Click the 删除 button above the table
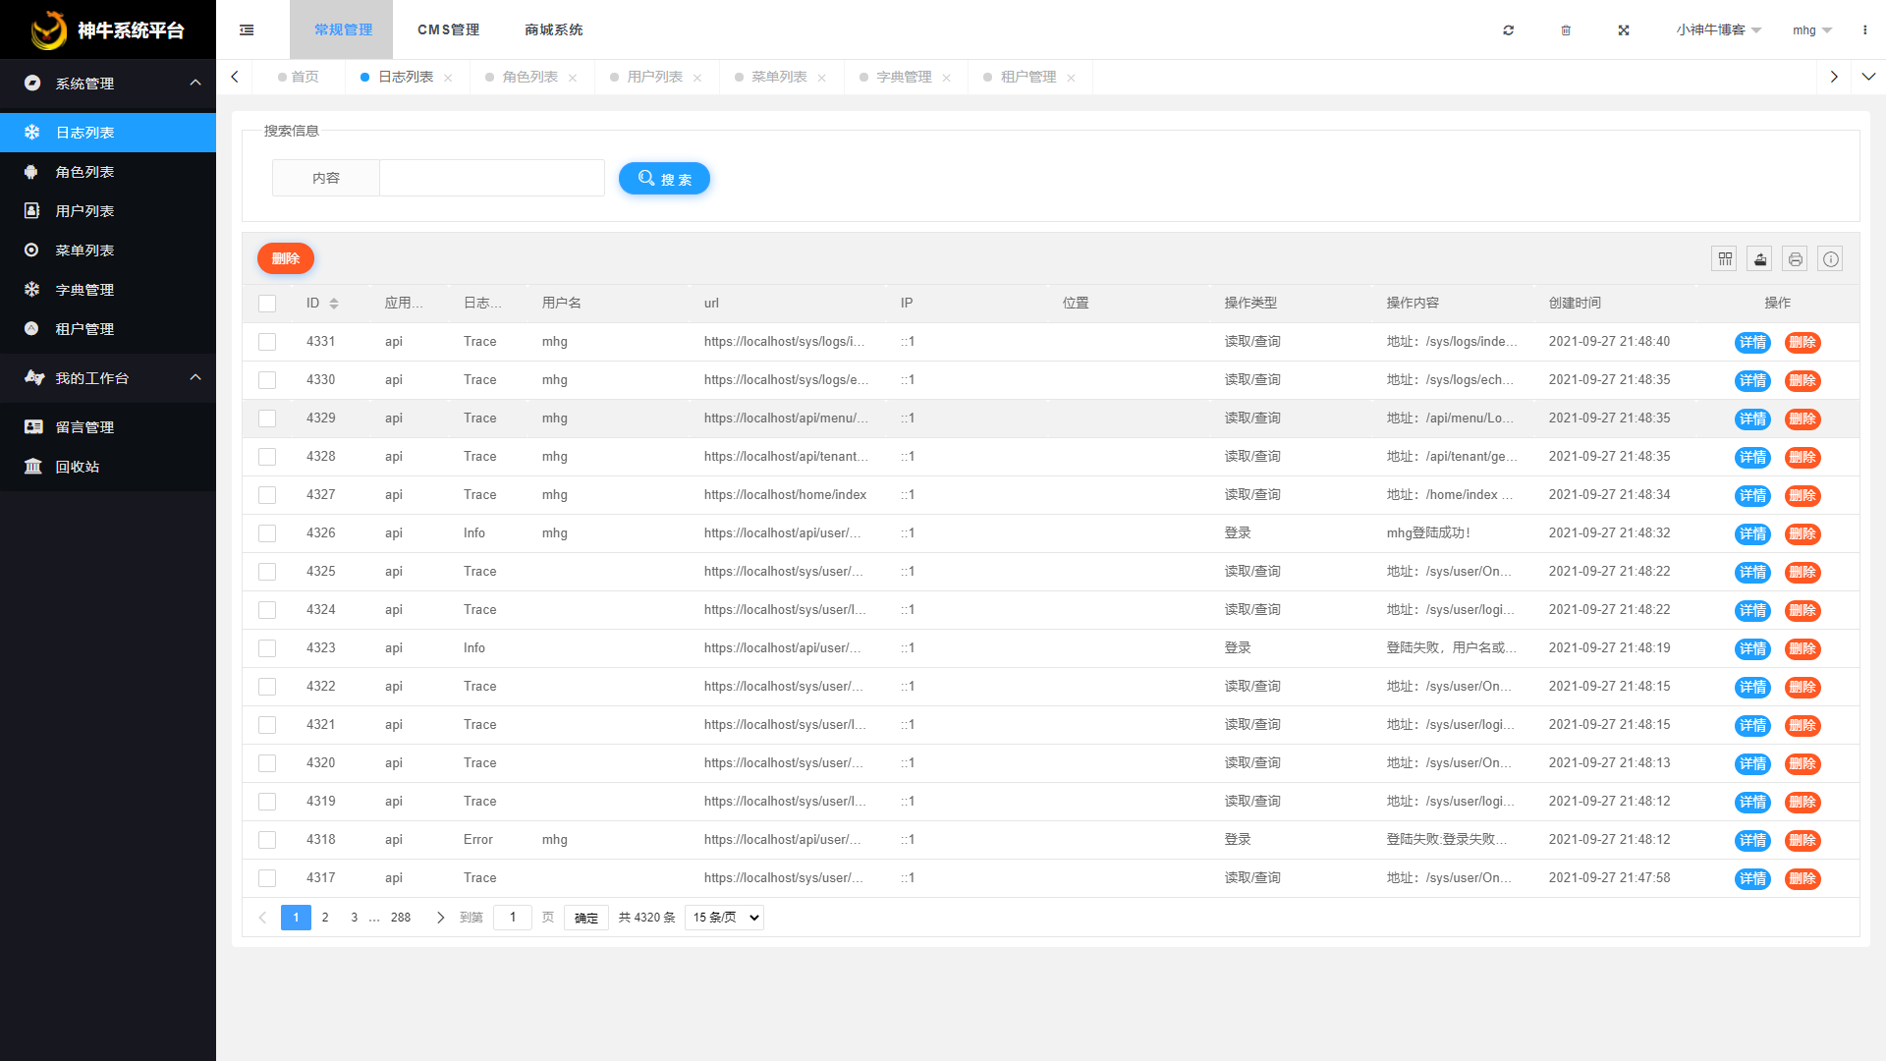This screenshot has width=1886, height=1061. pos(285,257)
